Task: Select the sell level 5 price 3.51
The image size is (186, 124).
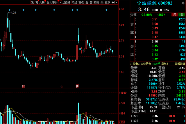Action: pos(155,19)
